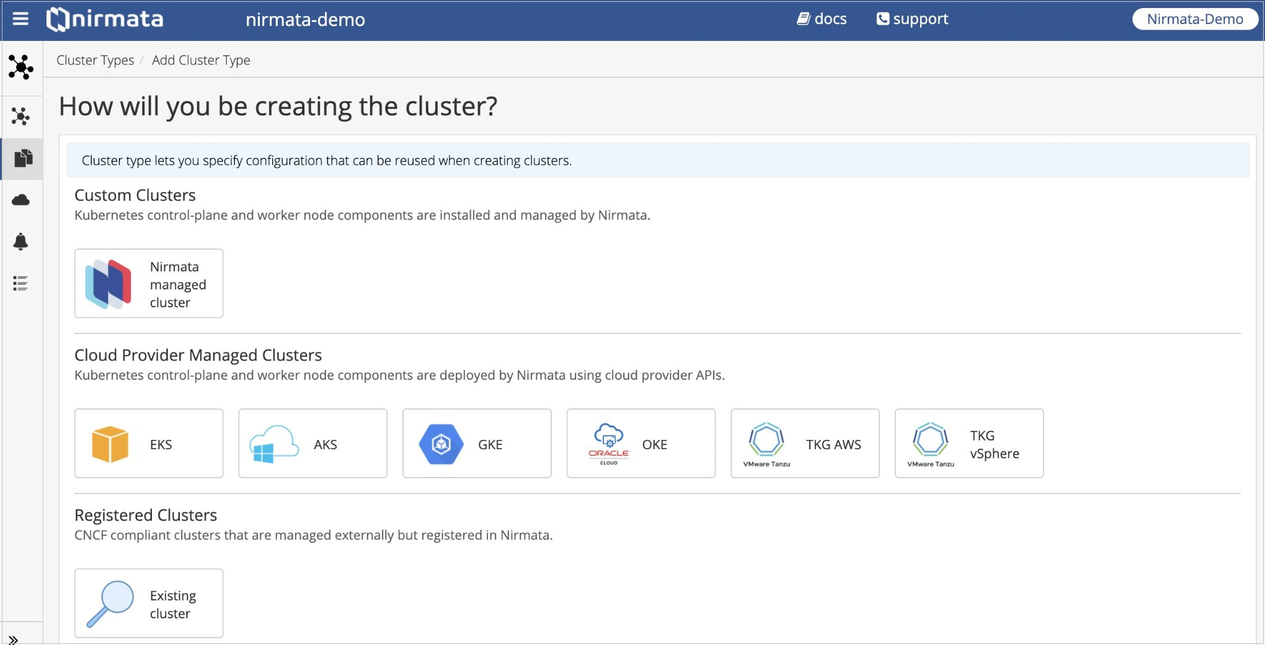The height and width of the screenshot is (645, 1265).
Task: Select the Existing cluster card
Action: point(149,603)
